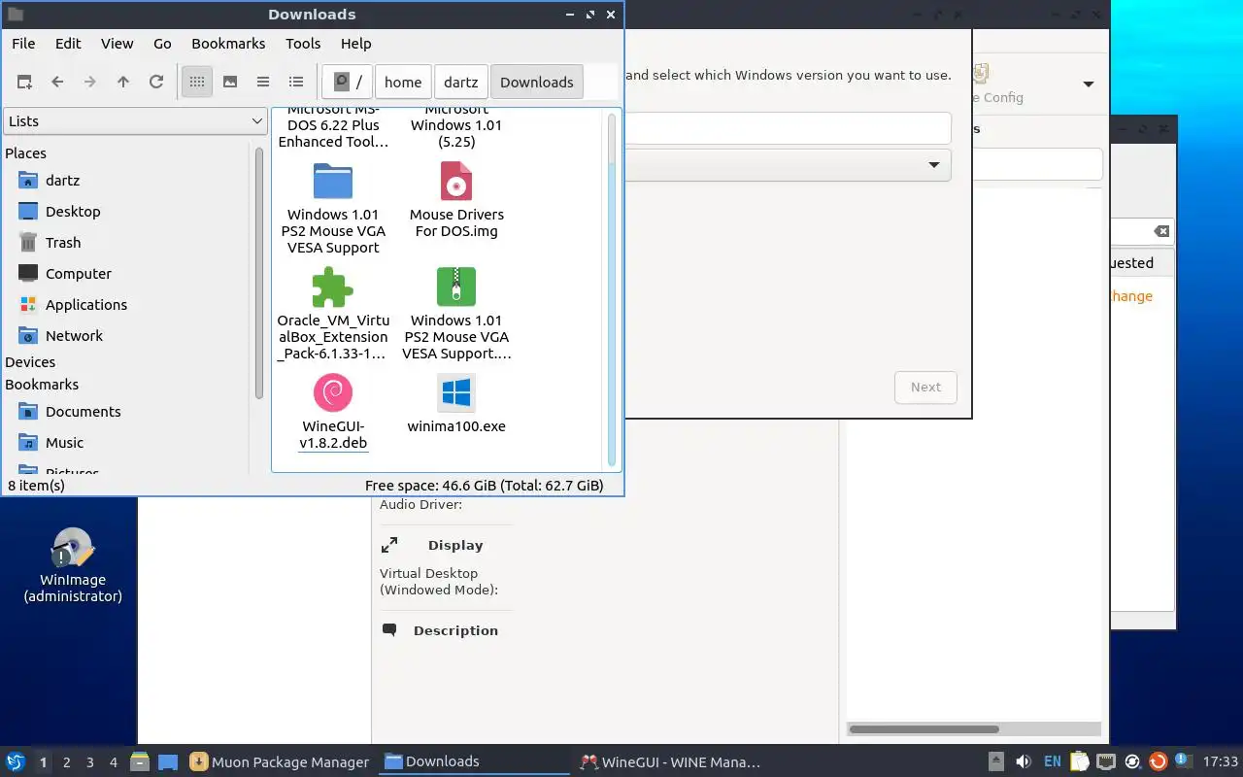Select Oracle VirtualBox Extension Pack file
Viewport: 1243px width, 777px height.
tap(333, 315)
